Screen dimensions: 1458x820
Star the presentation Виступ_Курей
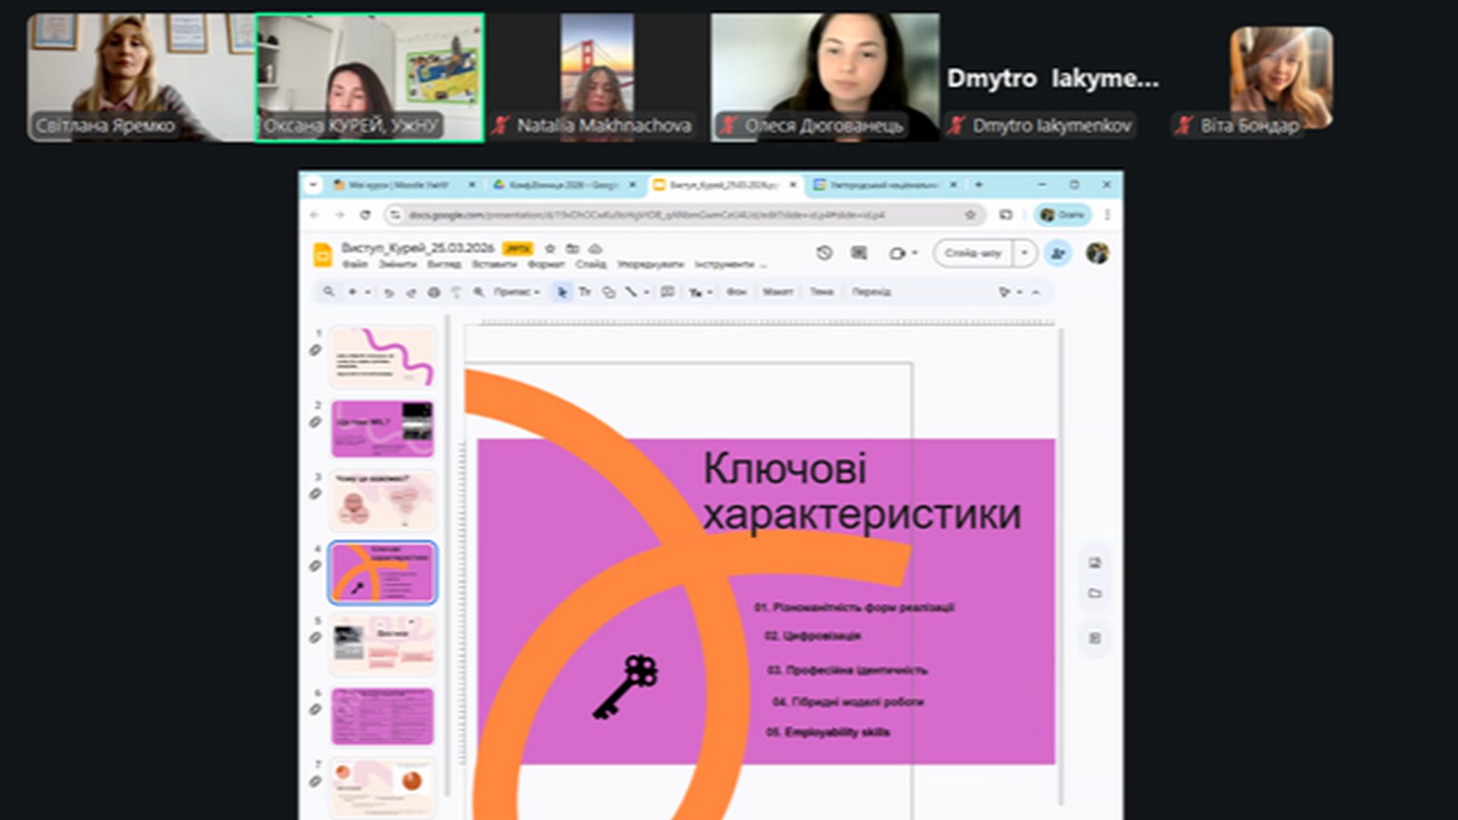coord(550,249)
